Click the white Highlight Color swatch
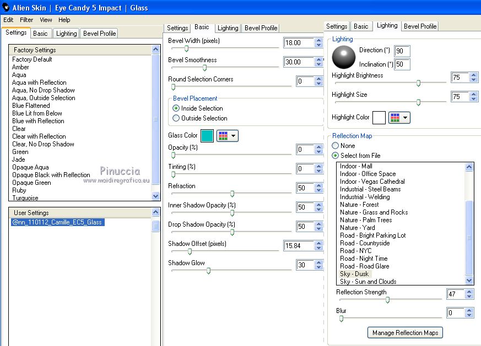 click(x=379, y=118)
